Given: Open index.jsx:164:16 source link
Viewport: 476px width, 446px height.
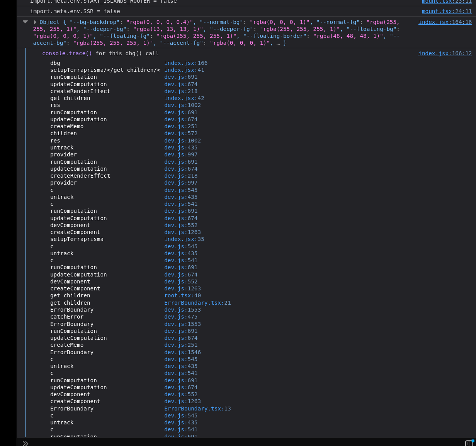Looking at the screenshot, I should (445, 22).
